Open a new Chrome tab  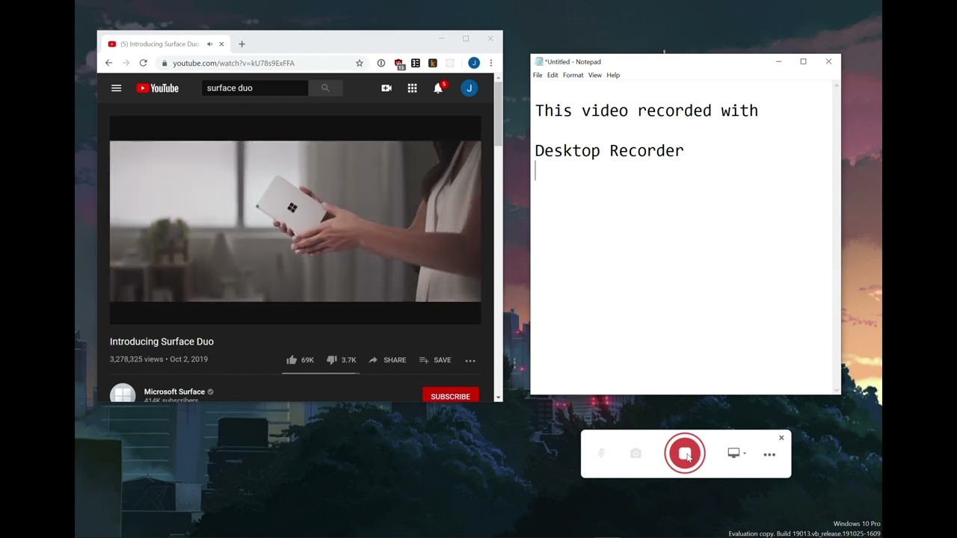point(241,44)
